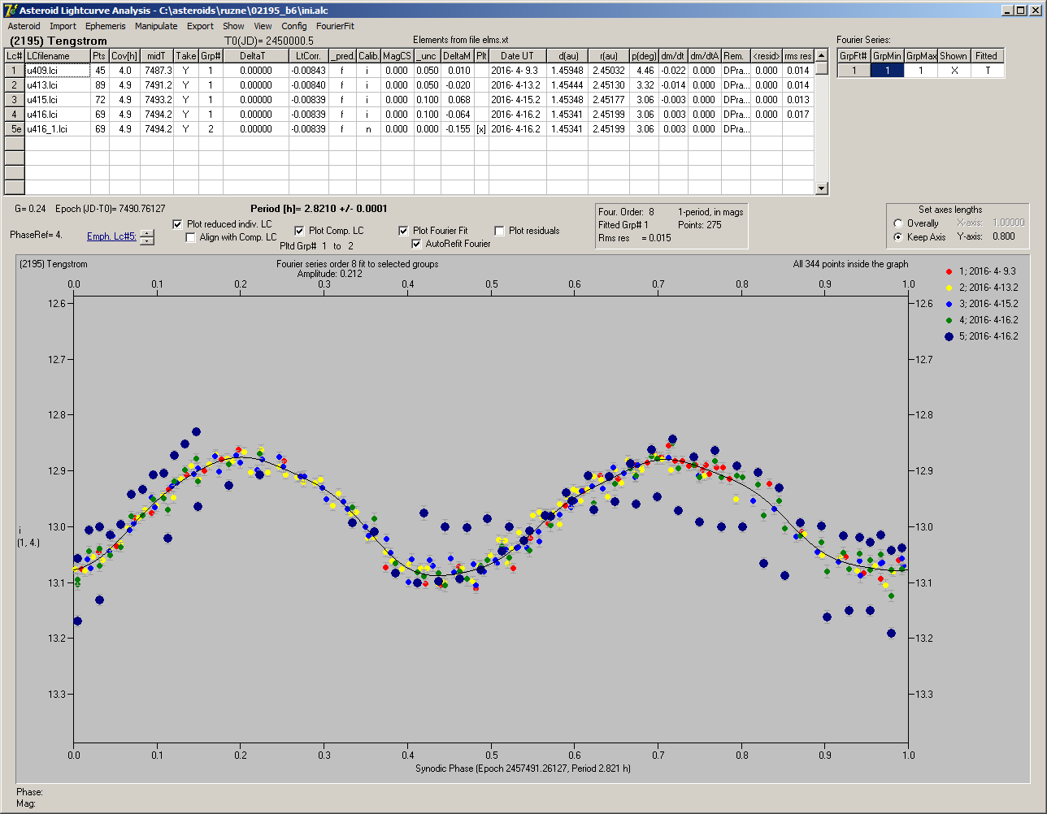Screen dimensions: 1047x814
Task: Enable Align with Comp. LC checkbox
Action: (x=191, y=237)
